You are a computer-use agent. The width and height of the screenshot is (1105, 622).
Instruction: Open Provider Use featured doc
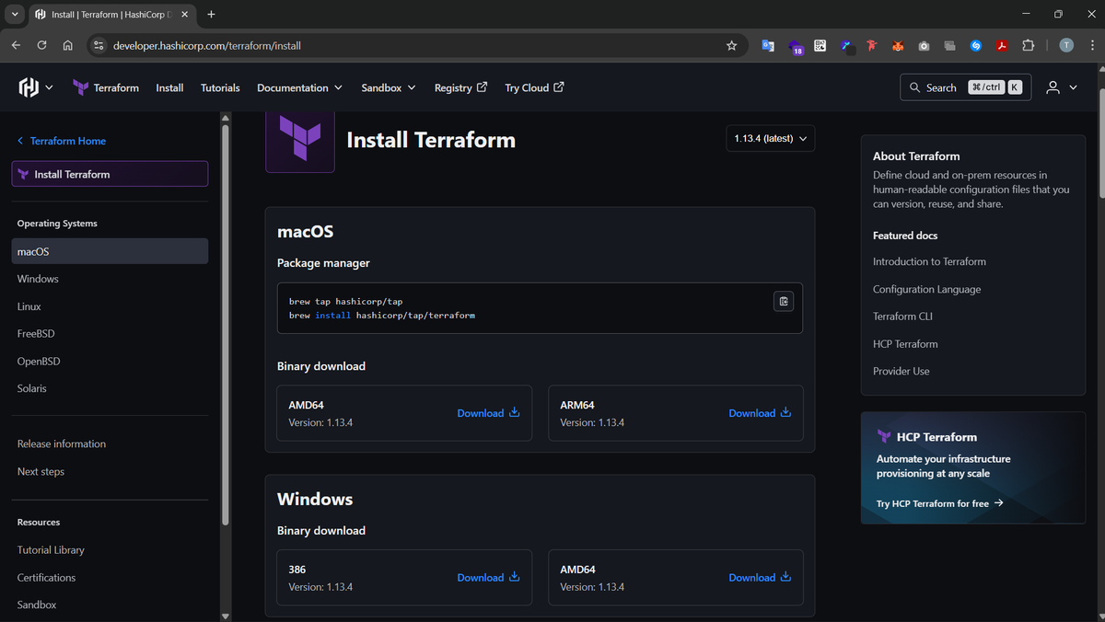point(901,371)
